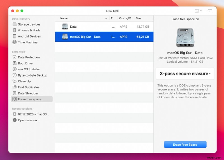
Task: Select iPhones & iPads icon
Action: coord(15,30)
